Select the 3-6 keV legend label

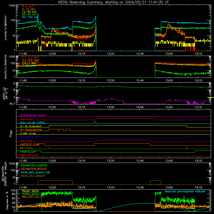pyautogui.click(x=28, y=6)
